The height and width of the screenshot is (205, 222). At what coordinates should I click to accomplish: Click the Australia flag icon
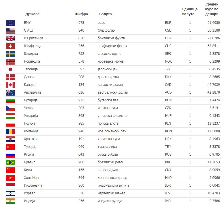click(10, 92)
